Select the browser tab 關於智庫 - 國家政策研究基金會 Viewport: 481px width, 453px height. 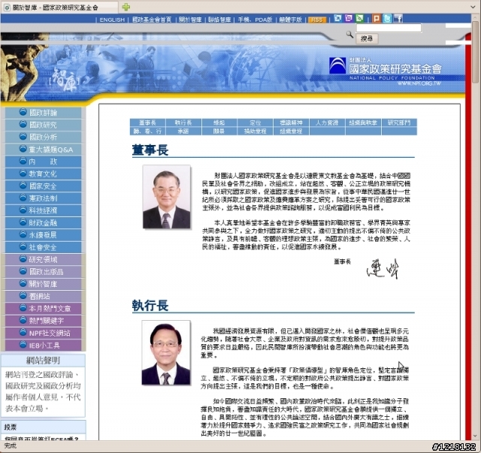[59, 8]
